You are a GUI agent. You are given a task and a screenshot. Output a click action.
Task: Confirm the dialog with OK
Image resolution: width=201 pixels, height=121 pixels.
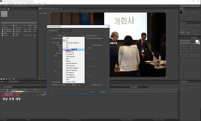[x=93, y=92]
